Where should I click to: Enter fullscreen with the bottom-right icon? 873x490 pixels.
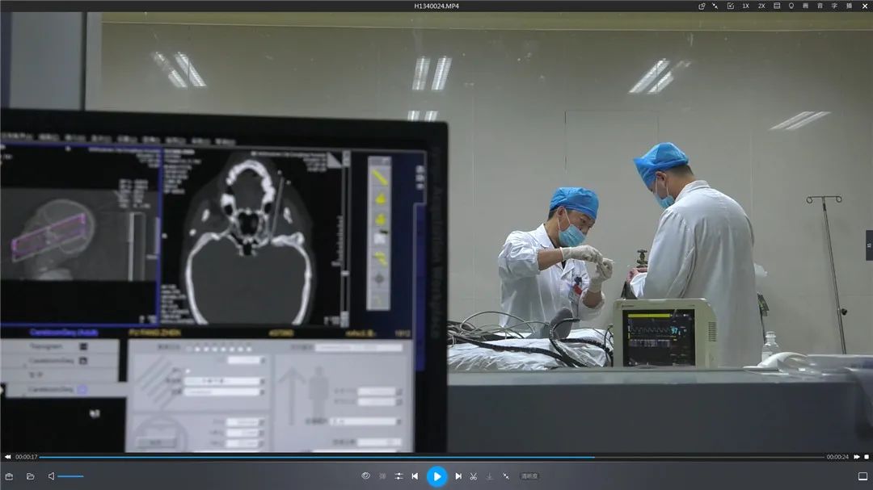click(862, 476)
